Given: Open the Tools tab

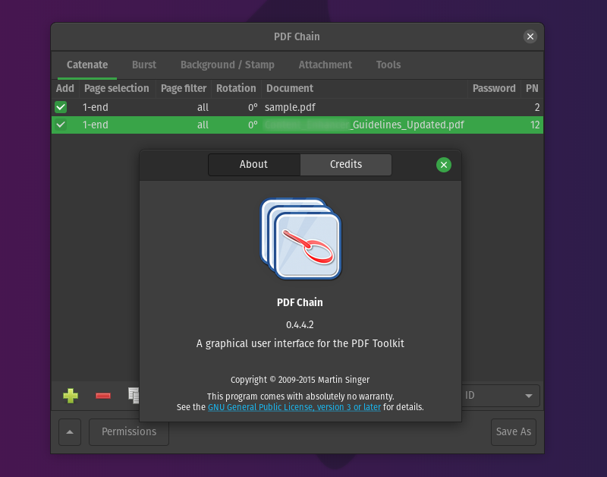Looking at the screenshot, I should coord(388,65).
